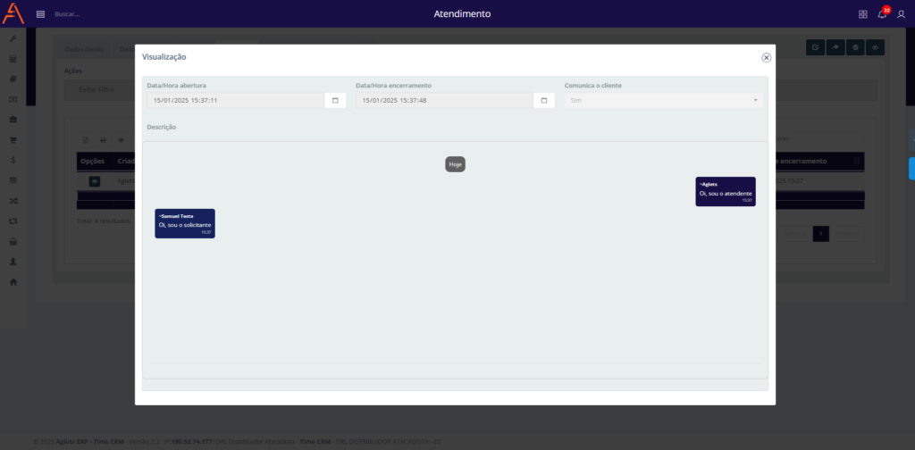
Task: Expand the Comunica o cliente dropdown
Action: point(664,100)
